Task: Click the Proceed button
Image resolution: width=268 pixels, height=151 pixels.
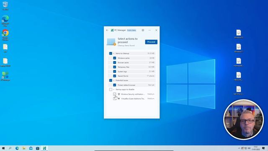Action: (x=151, y=42)
